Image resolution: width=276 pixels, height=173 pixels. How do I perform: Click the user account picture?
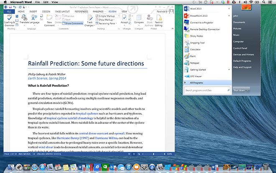[246, 7]
